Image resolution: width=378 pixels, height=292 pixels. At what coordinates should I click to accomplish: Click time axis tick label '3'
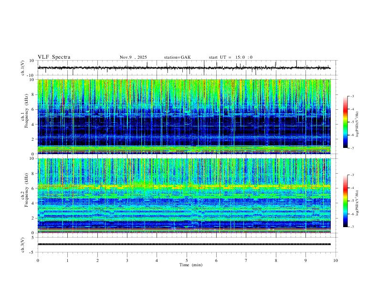pos(127,261)
